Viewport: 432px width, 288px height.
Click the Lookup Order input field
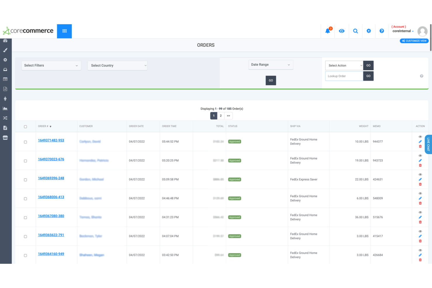point(344,76)
